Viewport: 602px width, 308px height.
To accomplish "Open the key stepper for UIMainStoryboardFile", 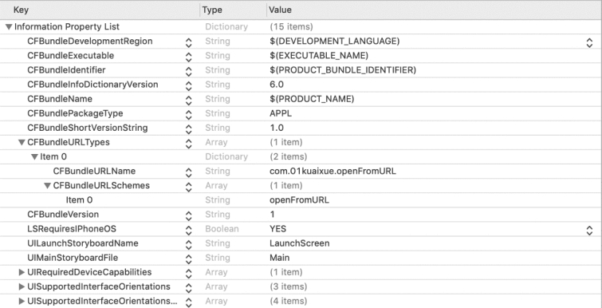I will pos(188,259).
